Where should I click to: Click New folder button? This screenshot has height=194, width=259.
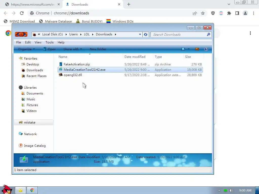point(98,49)
